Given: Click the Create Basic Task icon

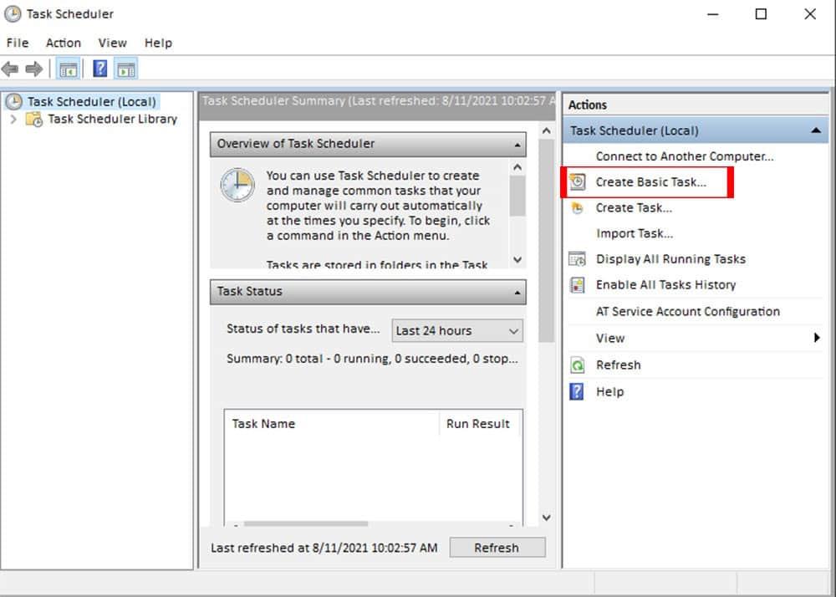Looking at the screenshot, I should [577, 181].
